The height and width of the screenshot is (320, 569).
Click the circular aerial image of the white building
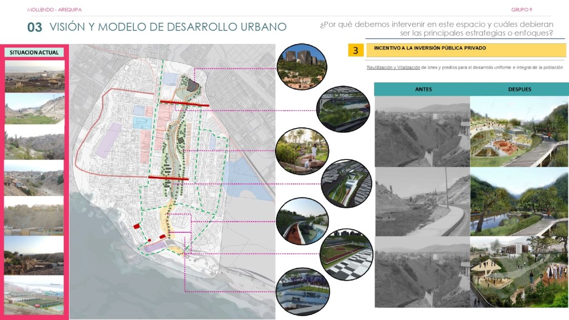345,184
